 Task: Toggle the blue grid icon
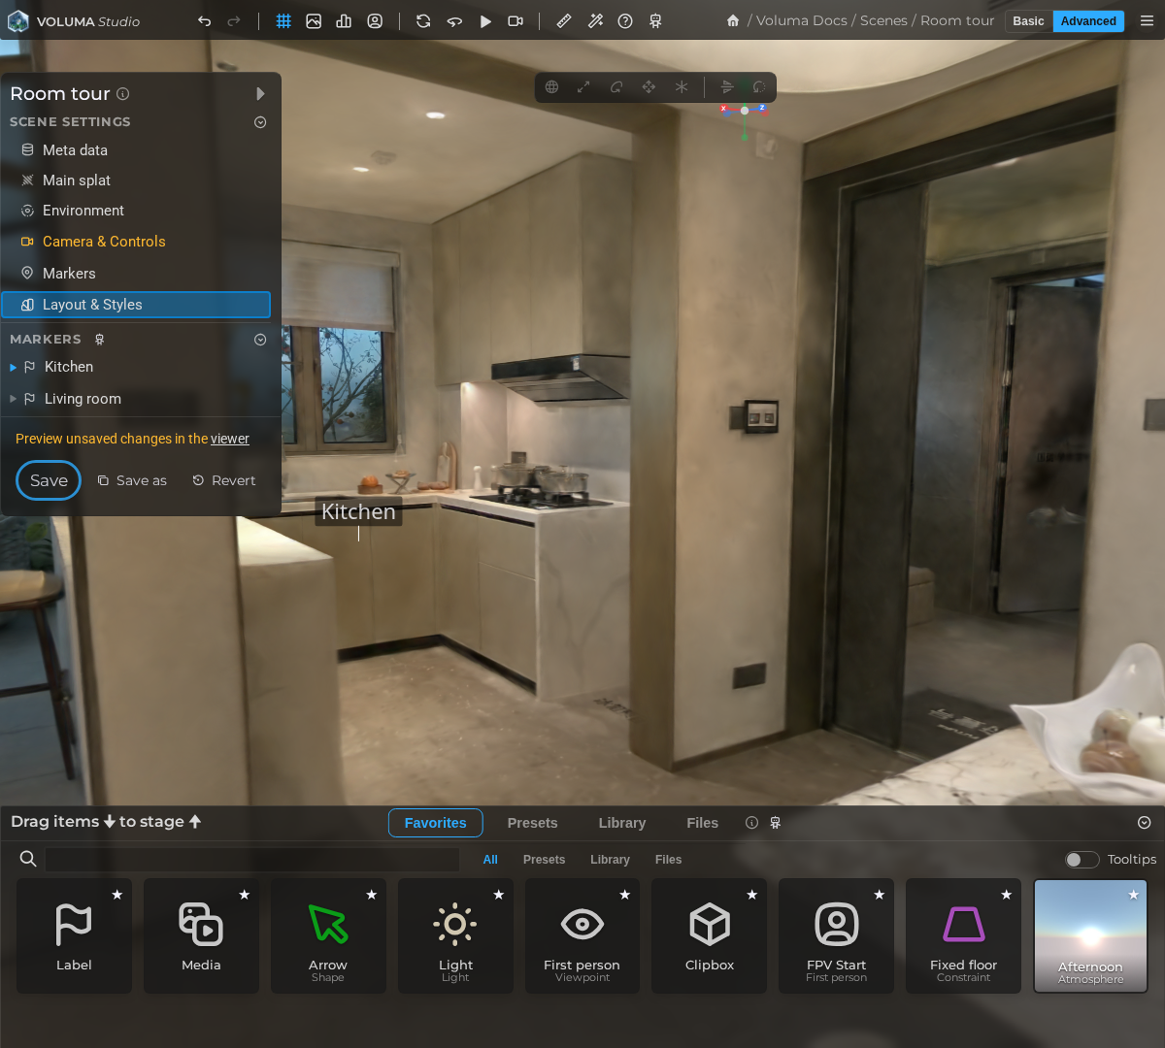click(283, 20)
